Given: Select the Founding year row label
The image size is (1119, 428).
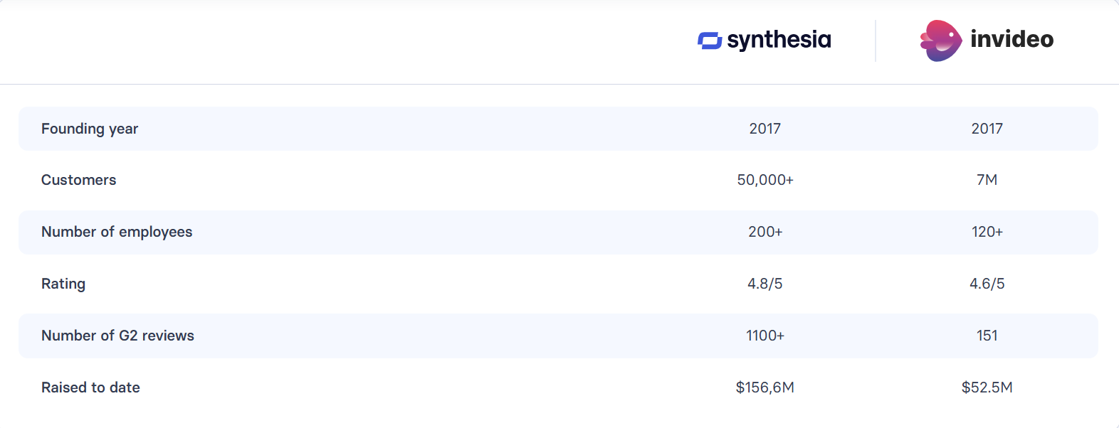Looking at the screenshot, I should (90, 129).
